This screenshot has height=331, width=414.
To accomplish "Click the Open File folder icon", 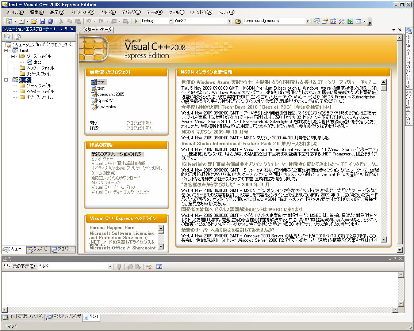I will 34,21.
